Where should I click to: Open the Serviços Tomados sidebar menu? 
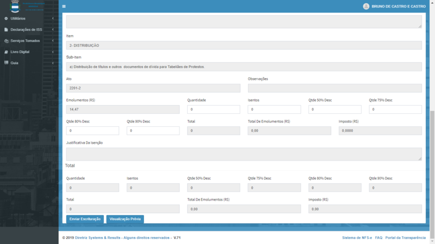point(25,41)
